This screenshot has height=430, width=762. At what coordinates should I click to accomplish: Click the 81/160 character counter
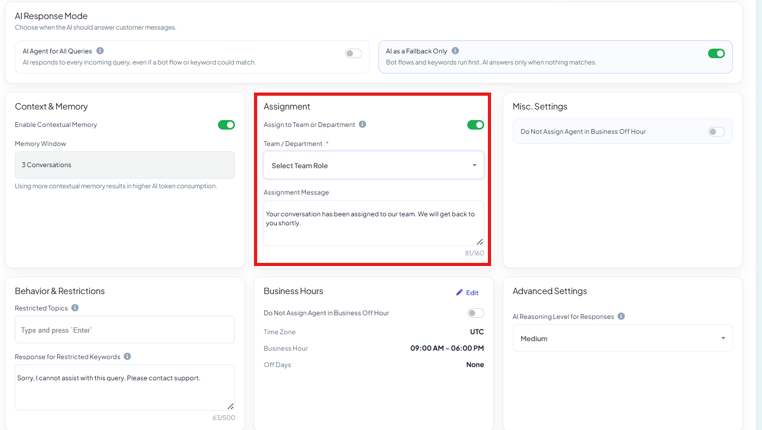click(475, 253)
